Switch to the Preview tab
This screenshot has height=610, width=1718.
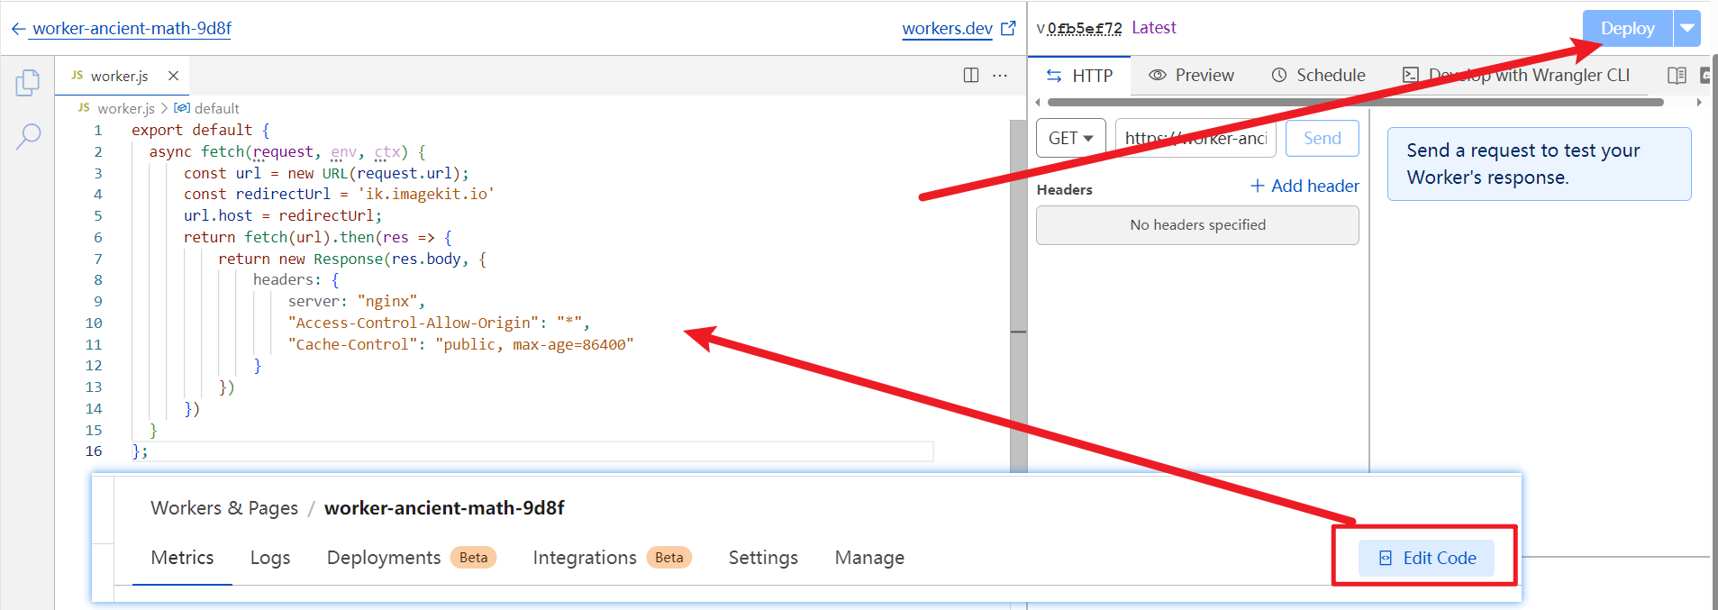point(1191,76)
